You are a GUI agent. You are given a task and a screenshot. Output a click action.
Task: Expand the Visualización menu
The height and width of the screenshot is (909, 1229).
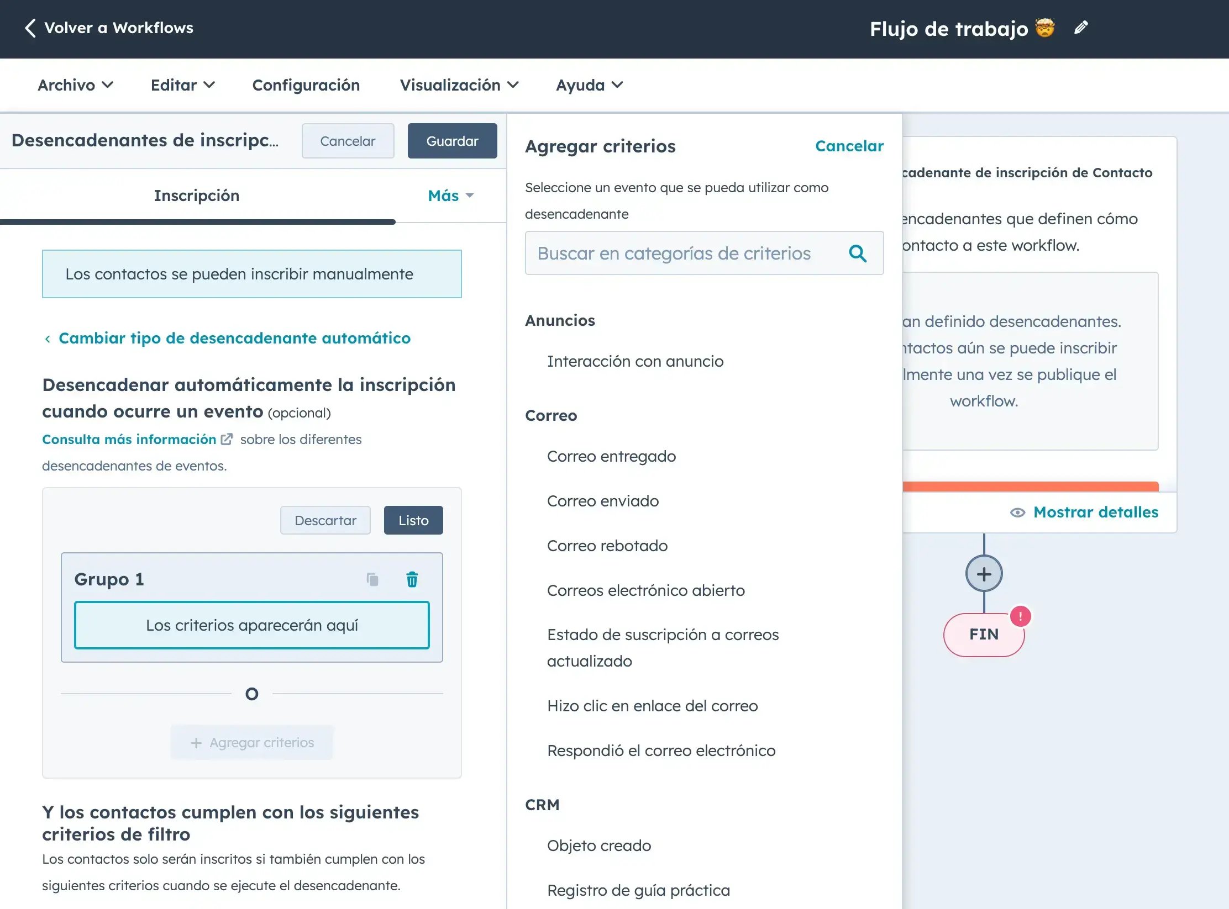(459, 85)
